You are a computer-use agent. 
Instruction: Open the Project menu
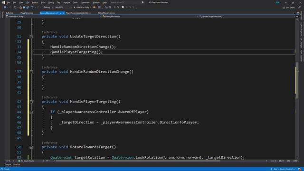[x=35, y=2]
